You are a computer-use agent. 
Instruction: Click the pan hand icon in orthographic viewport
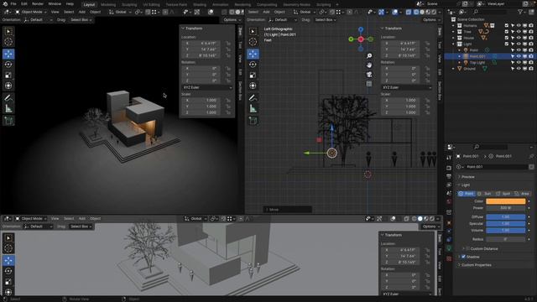click(369, 65)
